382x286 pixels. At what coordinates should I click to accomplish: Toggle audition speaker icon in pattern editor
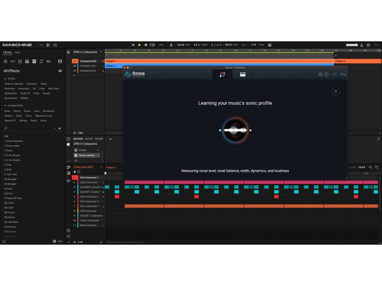pyautogui.click(x=75, y=172)
